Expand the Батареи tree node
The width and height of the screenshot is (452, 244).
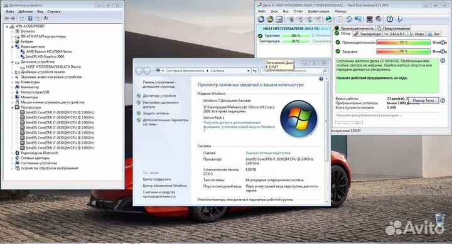click(x=13, y=41)
